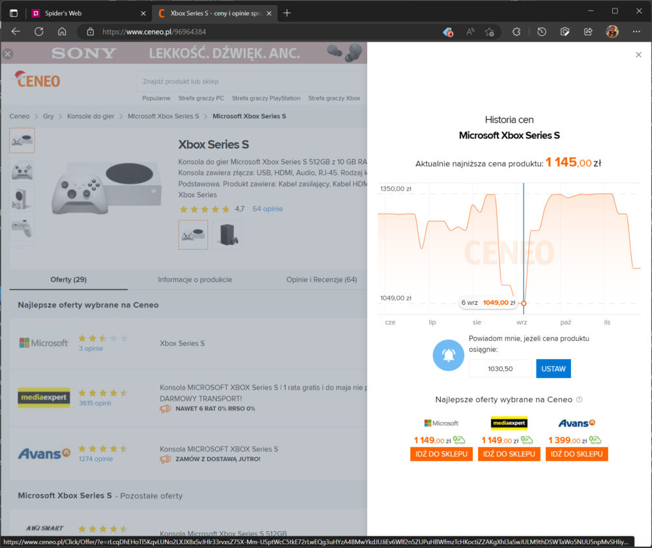
Task: Open mediaexpert's 3615 opinii link
Action: click(x=95, y=403)
